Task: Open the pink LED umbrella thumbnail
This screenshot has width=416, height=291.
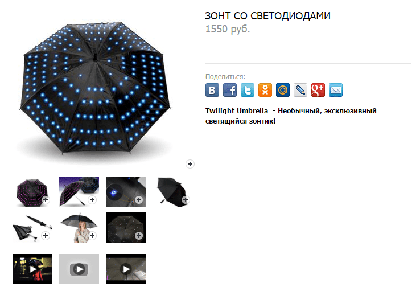Action: click(x=32, y=191)
